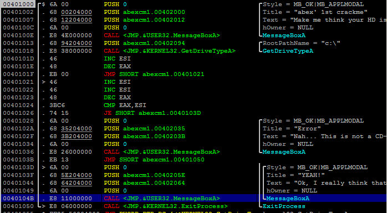
Task: Select hex bytes E8 11000000
Action: 70,199
